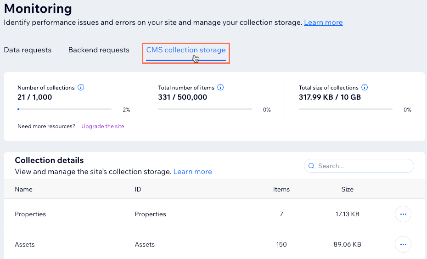427x259 pixels.
Task: Open Learn more link in Collection details
Action: coord(192,172)
